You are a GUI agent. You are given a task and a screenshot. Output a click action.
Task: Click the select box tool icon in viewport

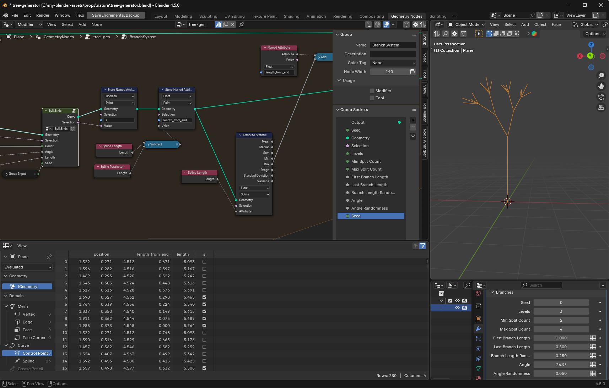[479, 34]
